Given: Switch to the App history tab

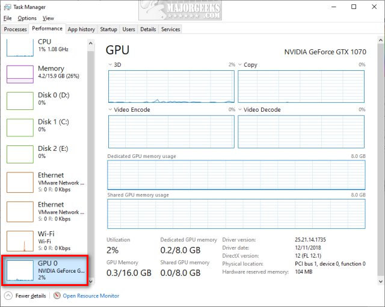Looking at the screenshot, I should 81,29.
